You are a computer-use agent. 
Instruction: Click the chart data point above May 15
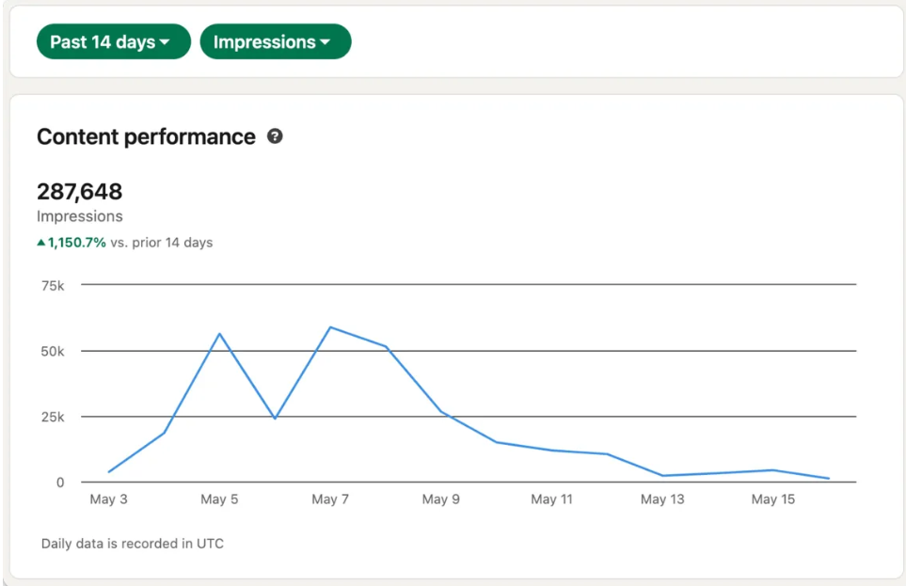(x=772, y=470)
